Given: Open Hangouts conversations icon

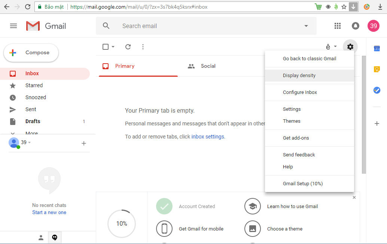Looking at the screenshot, I should [55, 237].
